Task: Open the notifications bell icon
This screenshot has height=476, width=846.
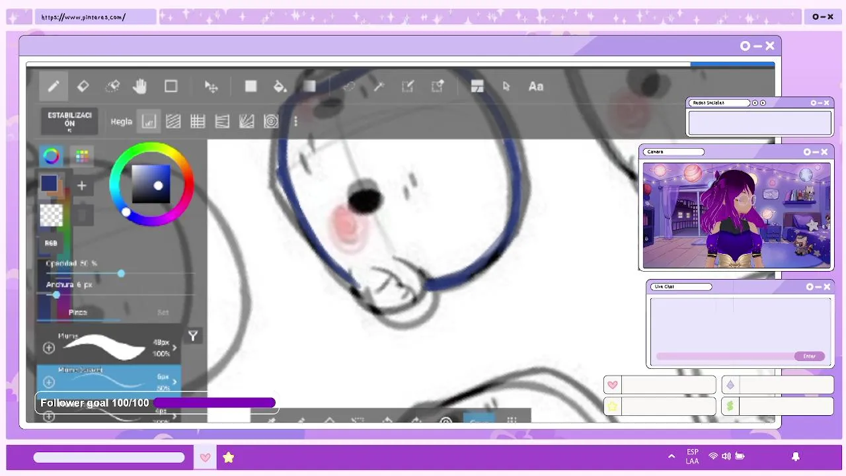Action: (796, 456)
